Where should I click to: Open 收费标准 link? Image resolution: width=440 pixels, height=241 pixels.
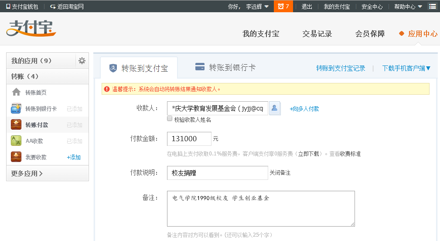coord(350,154)
